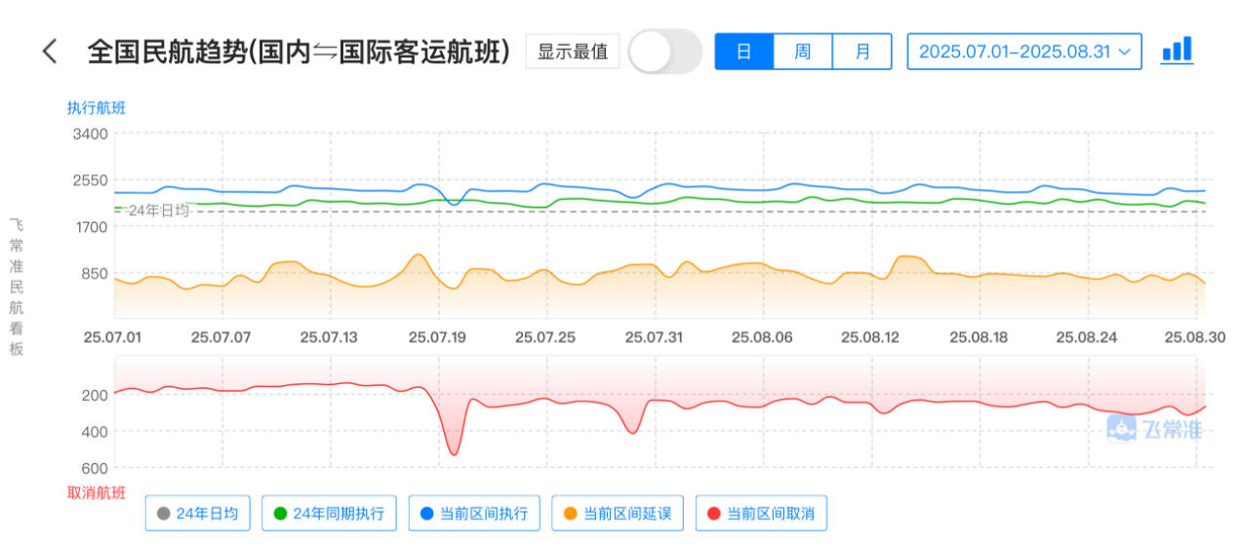Click the 飞常准 watermark logo
Screen dimensions: 1239x544
pyautogui.click(x=1154, y=428)
